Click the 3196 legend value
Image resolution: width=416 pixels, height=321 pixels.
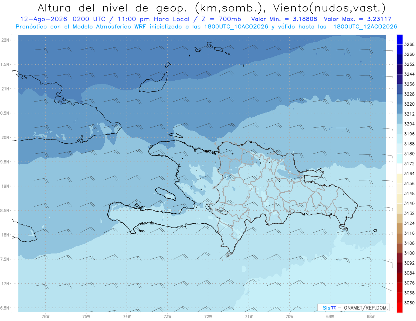409,134
